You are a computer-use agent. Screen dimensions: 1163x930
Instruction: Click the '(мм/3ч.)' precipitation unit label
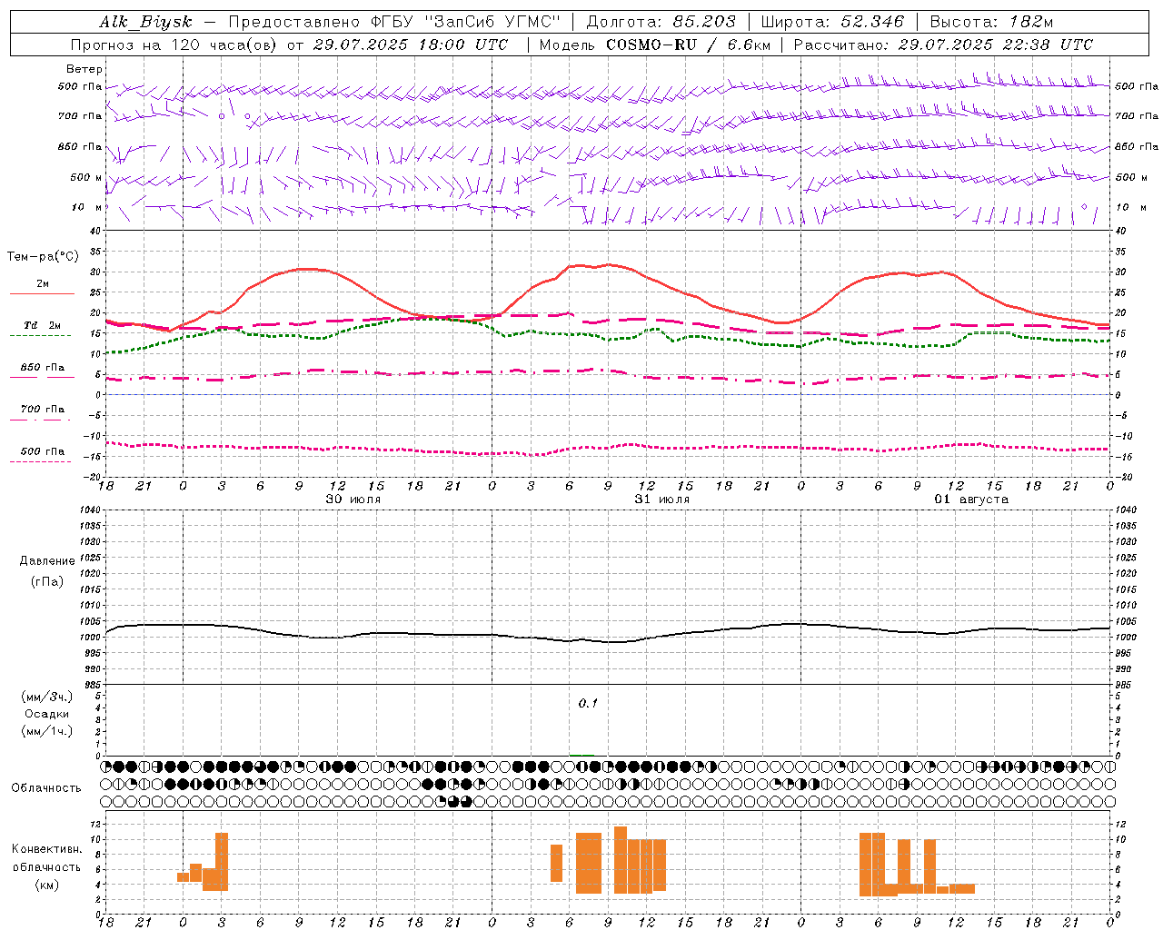click(x=47, y=697)
